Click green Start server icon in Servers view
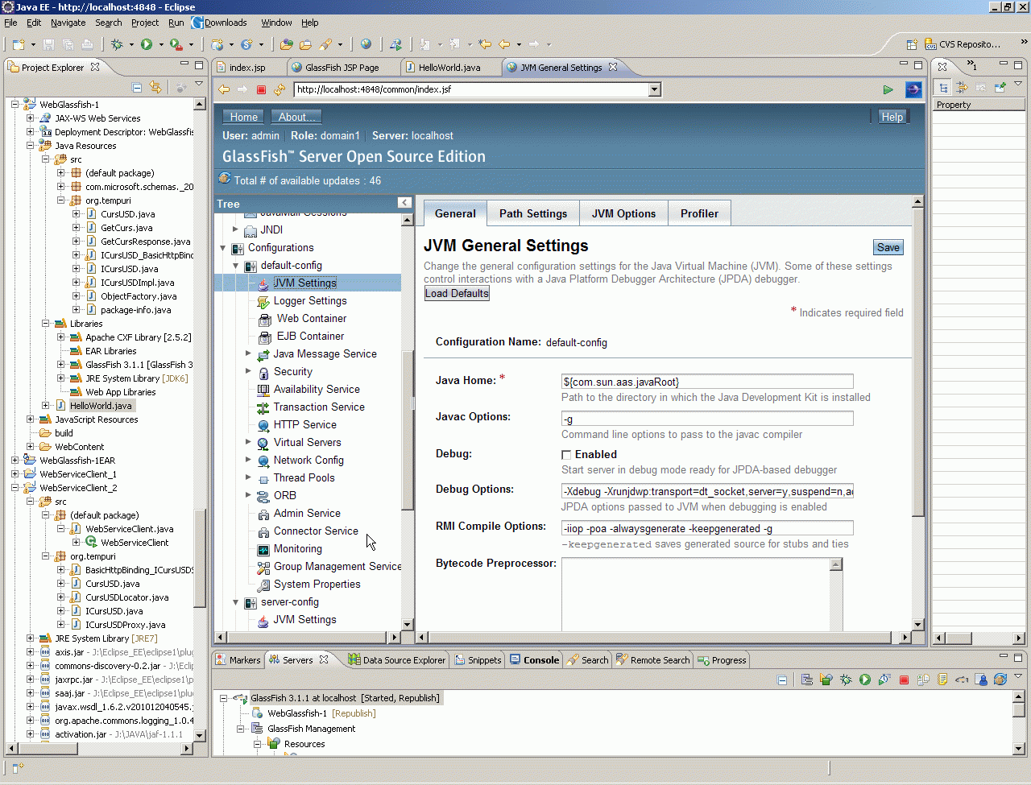 865,680
